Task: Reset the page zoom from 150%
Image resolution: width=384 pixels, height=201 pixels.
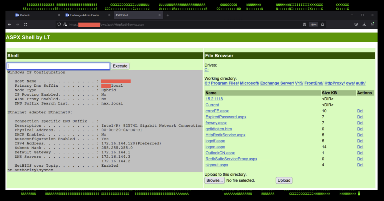Action: coord(313,24)
